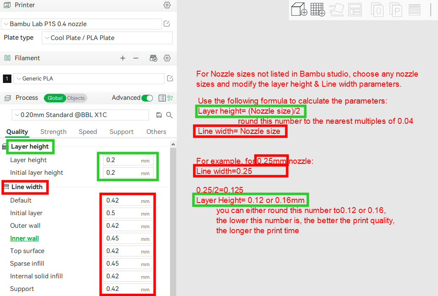
Task: Click the filament 1 black color swatch
Action: click(x=7, y=79)
